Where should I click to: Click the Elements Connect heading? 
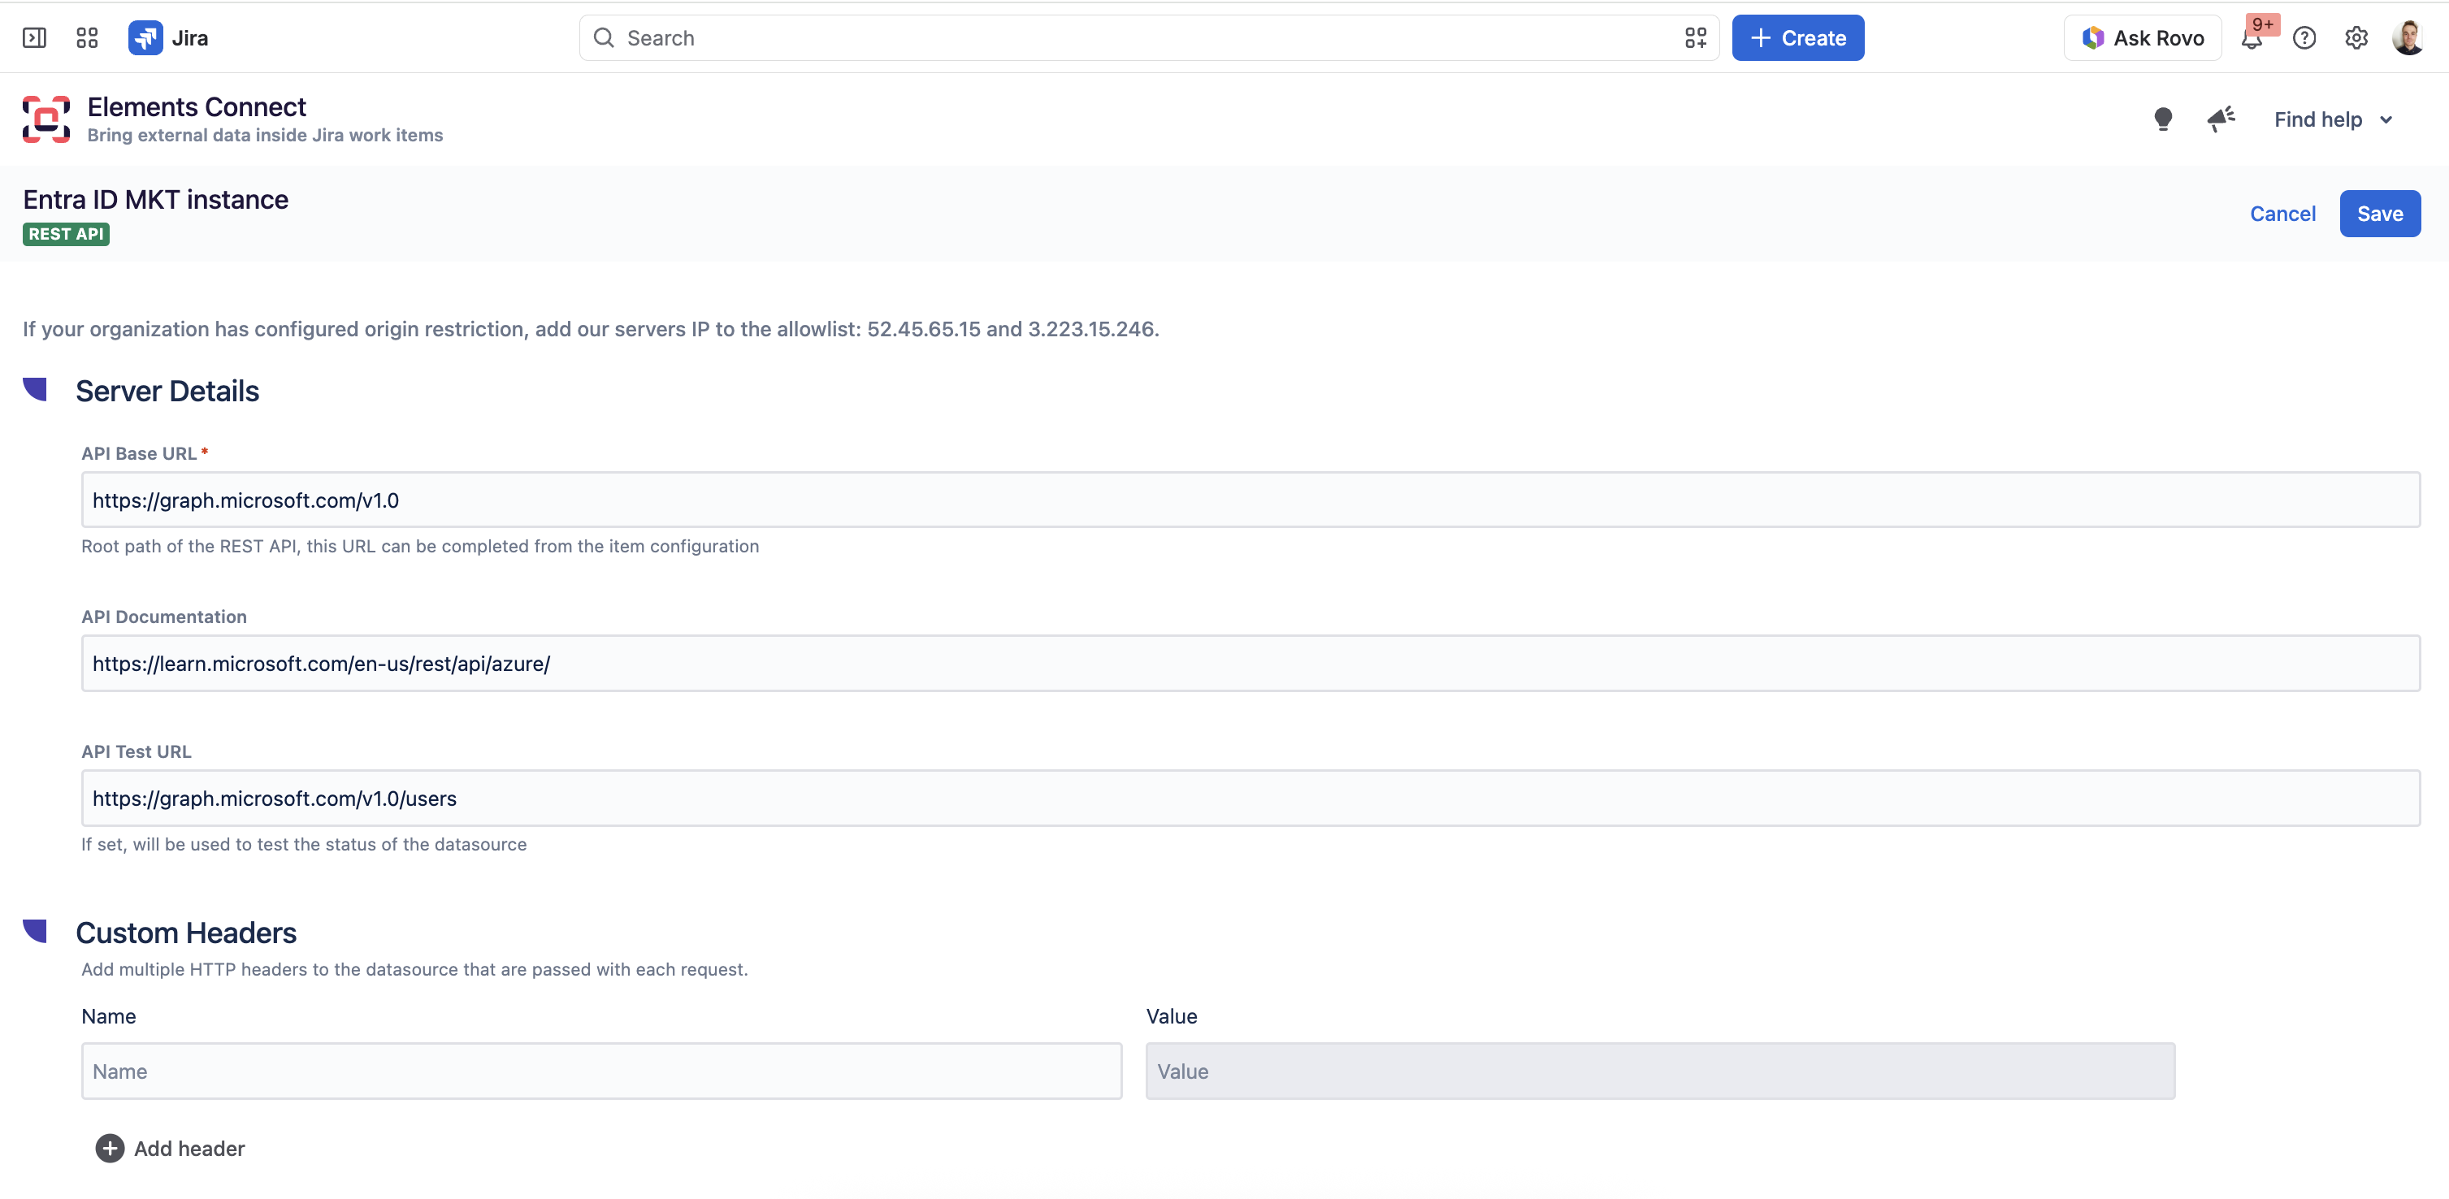coord(197,106)
